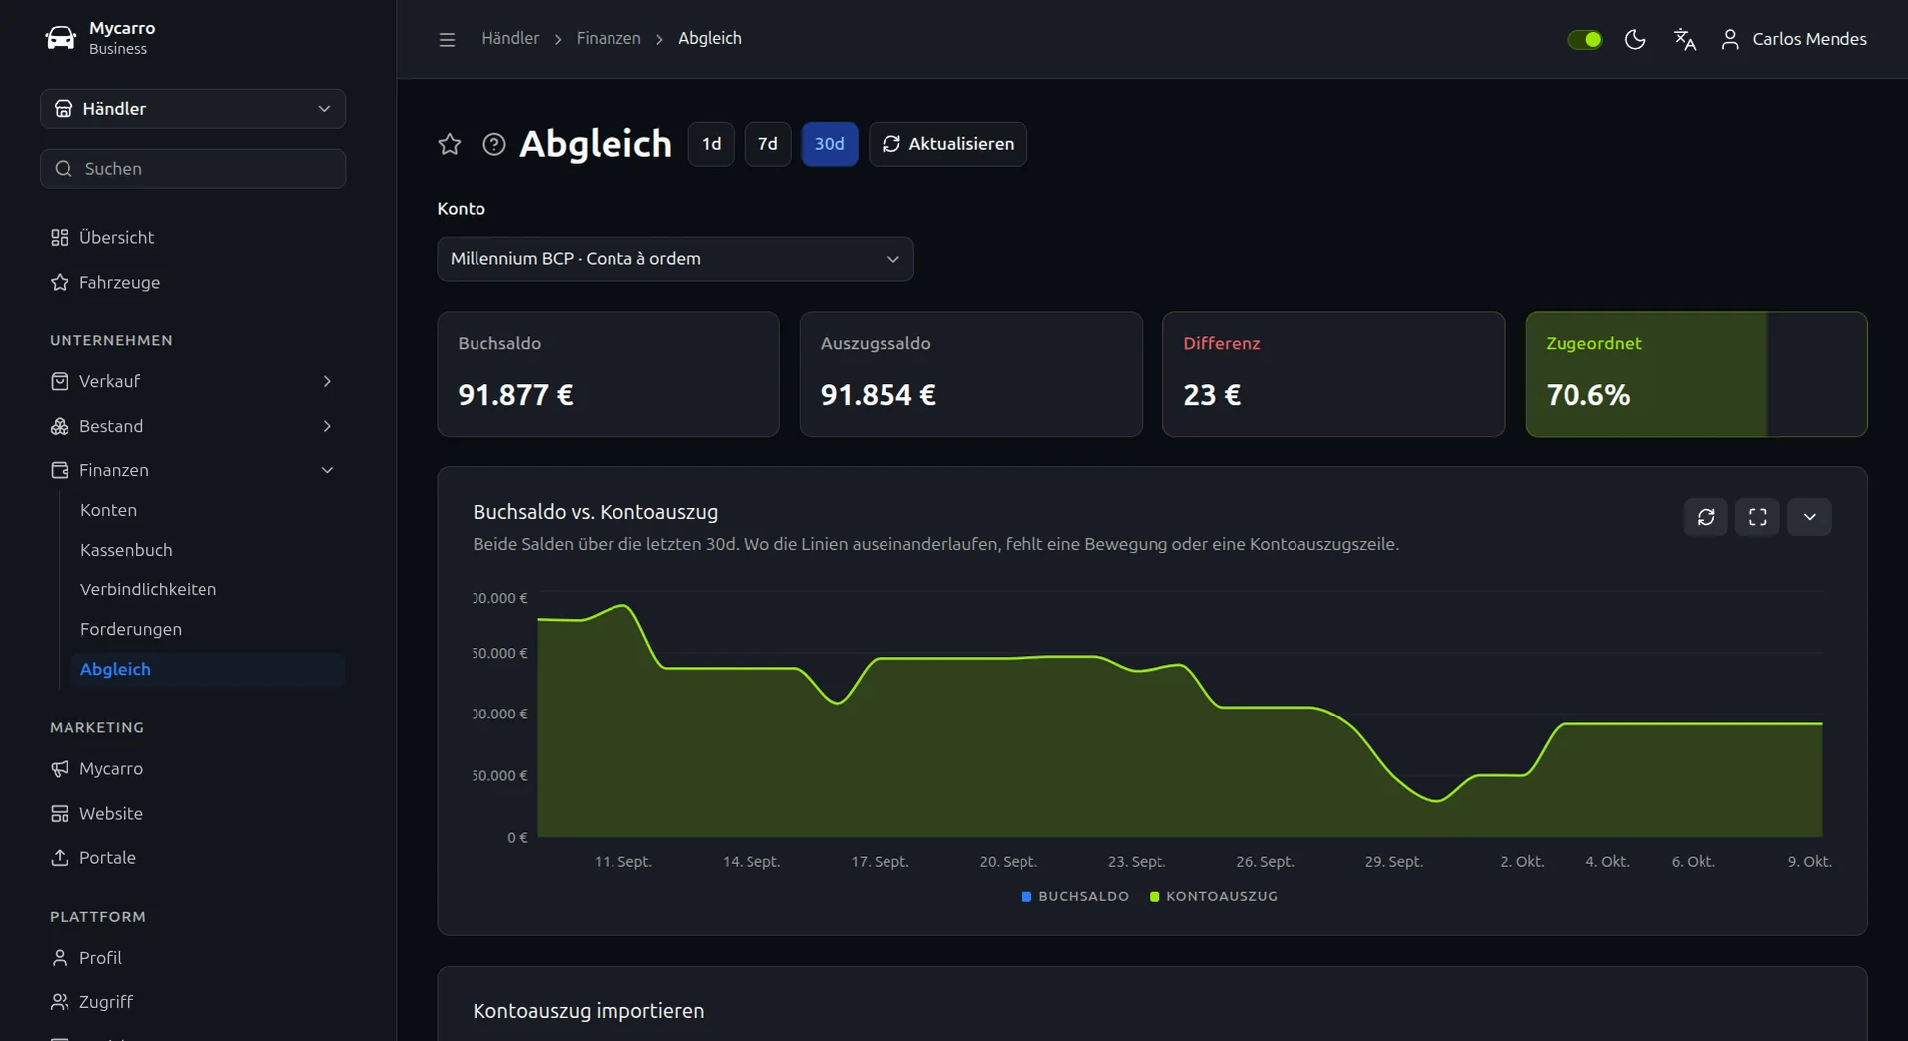1908x1041 pixels.
Task: Click the Differenz 23 € card
Action: tap(1333, 374)
